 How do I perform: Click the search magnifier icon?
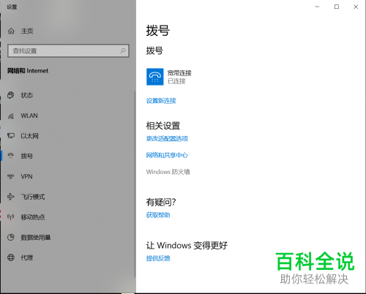point(123,50)
